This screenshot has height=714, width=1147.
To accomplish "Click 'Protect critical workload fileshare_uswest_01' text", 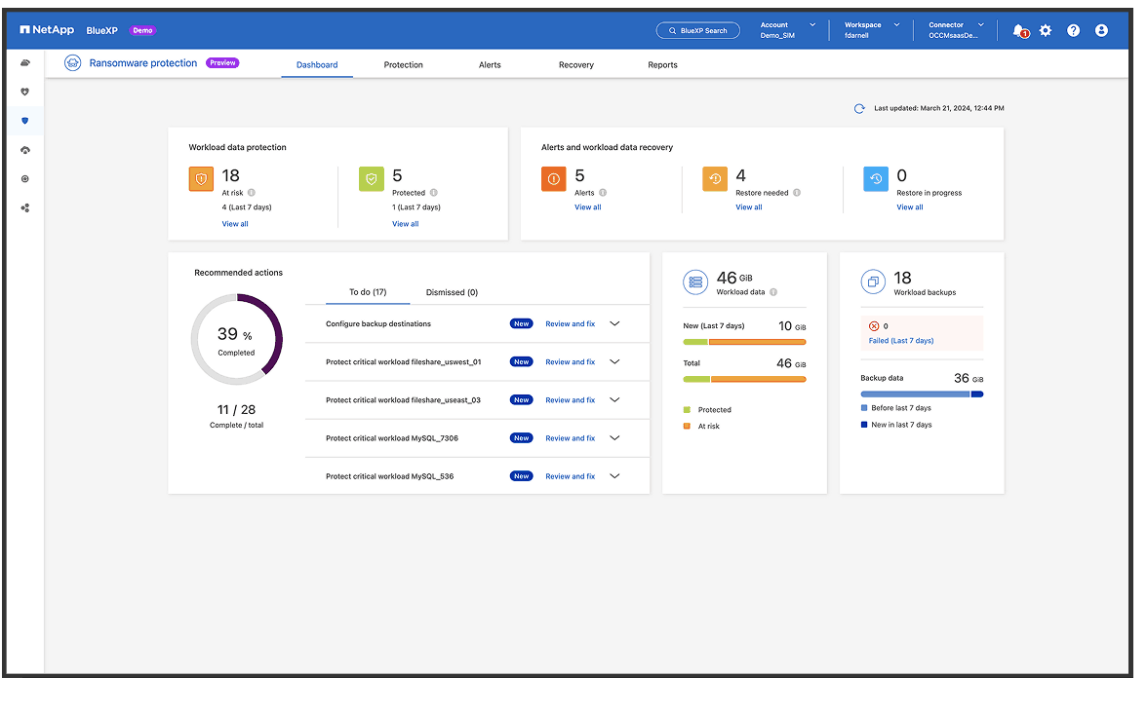I will [404, 362].
